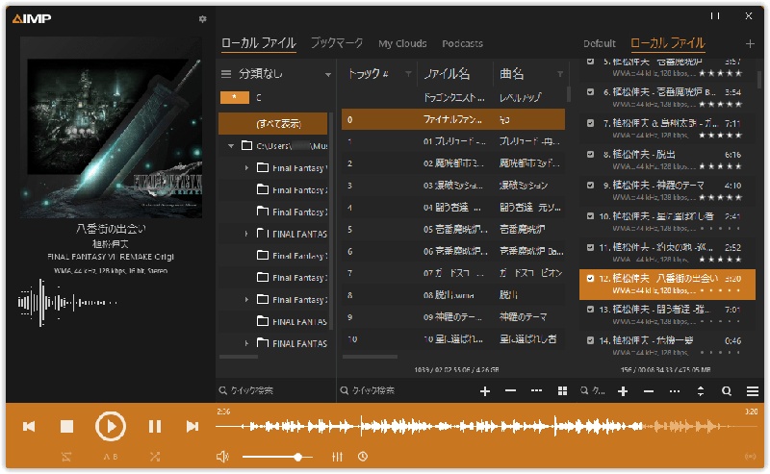Expand the 分類なし grouping dropdown arrow
This screenshot has width=770, height=474.
327,75
